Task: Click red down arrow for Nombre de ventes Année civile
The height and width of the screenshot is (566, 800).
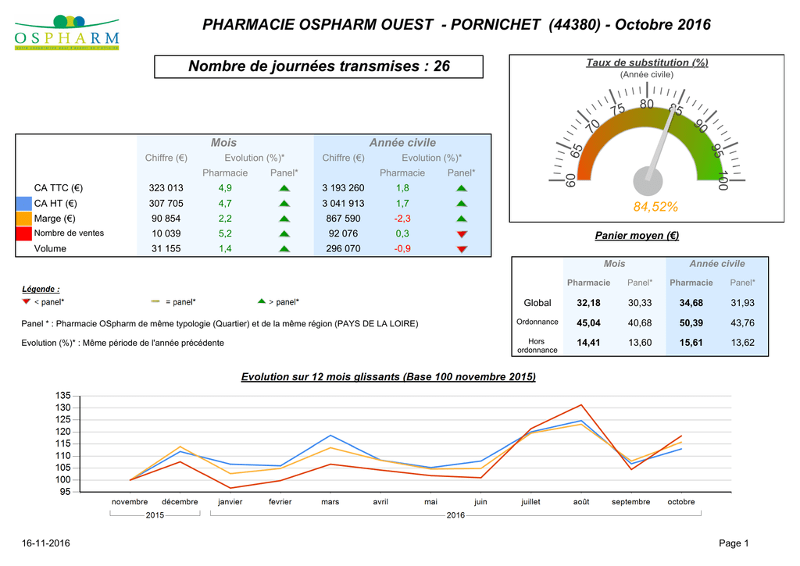Action: coord(462,234)
